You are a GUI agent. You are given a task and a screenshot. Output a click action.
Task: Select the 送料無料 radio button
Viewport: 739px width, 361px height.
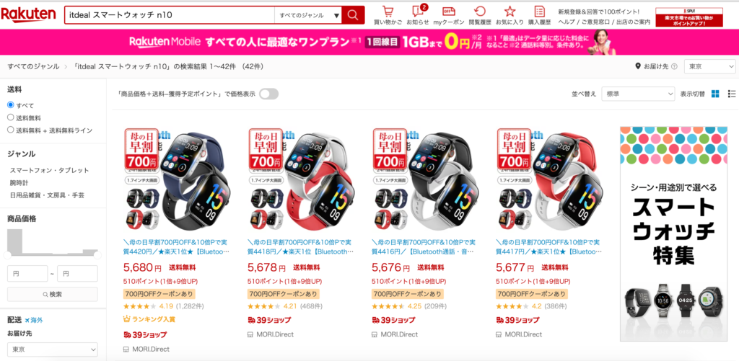point(11,117)
